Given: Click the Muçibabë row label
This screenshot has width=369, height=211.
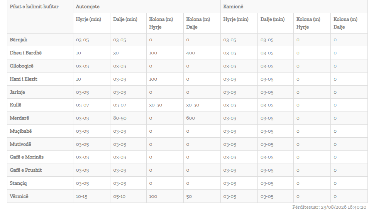Looking at the screenshot, I should tap(21, 131).
